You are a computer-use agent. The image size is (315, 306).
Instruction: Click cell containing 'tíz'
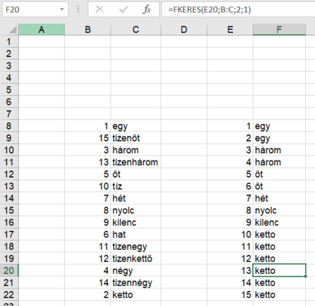136,186
